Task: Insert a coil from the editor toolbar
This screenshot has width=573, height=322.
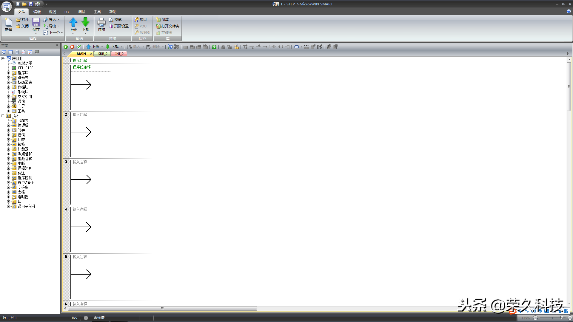Action: click(281, 47)
